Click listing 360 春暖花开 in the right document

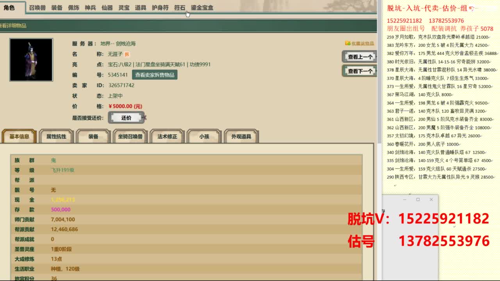423,144
